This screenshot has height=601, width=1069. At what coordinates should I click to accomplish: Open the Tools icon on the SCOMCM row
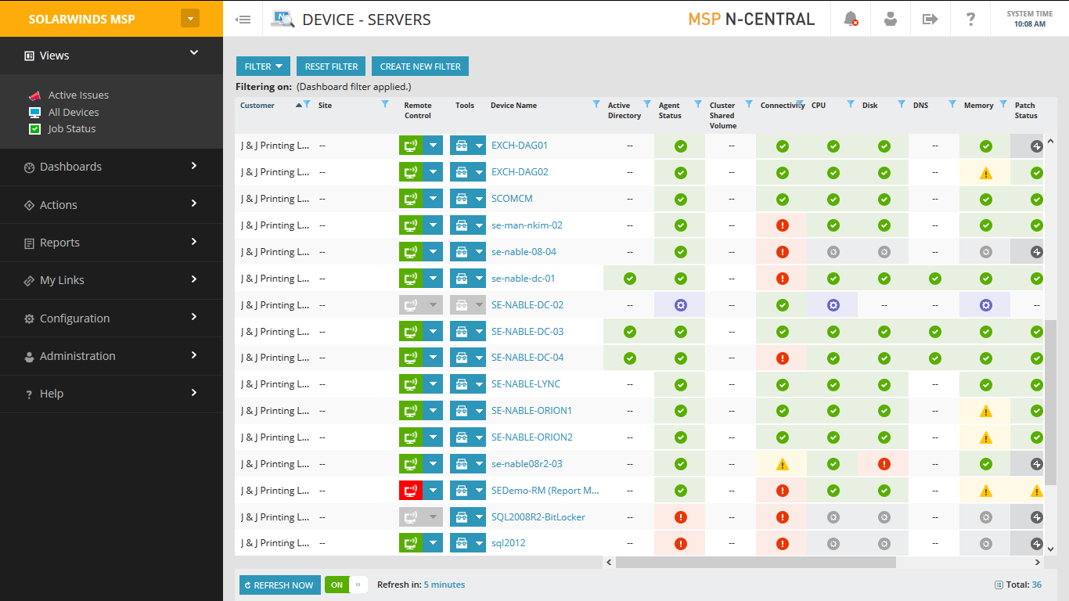(462, 198)
